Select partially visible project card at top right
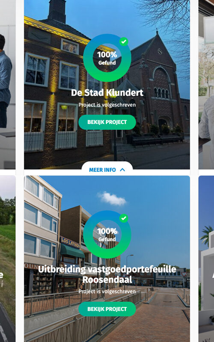Viewport: 214px width, 342px height. (x=206, y=84)
